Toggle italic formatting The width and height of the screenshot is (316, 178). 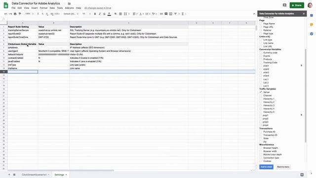click(x=100, y=14)
